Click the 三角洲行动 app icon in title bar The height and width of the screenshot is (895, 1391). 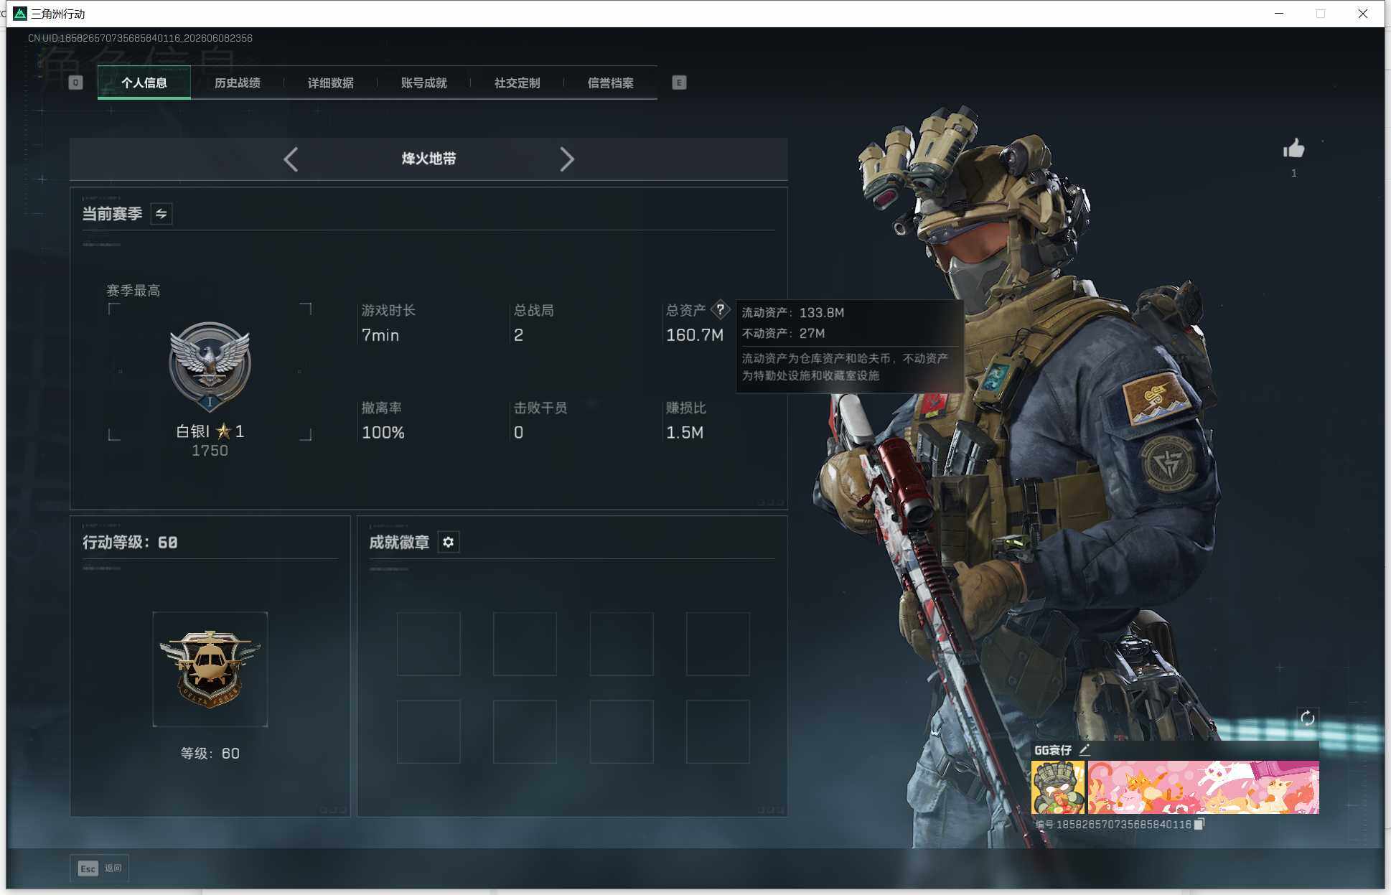pyautogui.click(x=20, y=14)
